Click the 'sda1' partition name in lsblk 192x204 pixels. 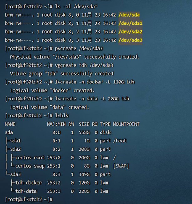[x=15, y=141]
